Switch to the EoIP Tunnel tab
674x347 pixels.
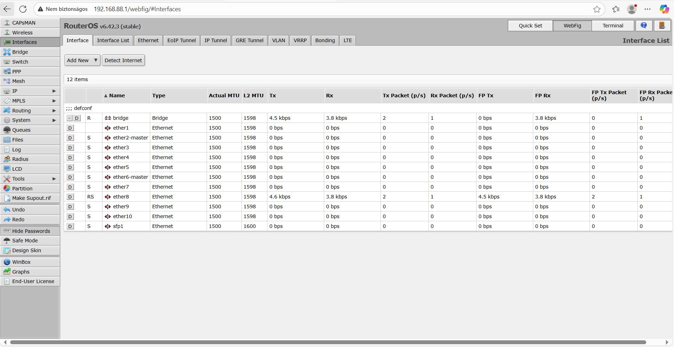point(182,40)
